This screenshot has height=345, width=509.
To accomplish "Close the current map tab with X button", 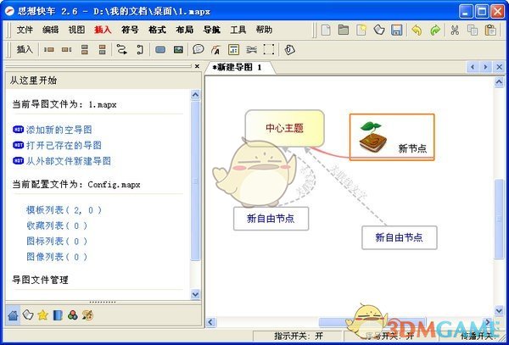I will tap(499, 67).
